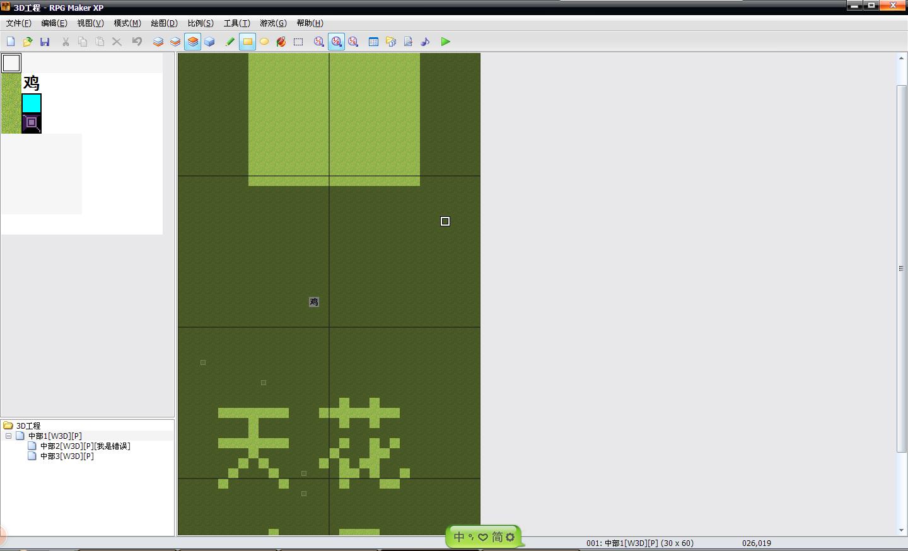
Task: Choose the dotted Select tool
Action: point(298,42)
